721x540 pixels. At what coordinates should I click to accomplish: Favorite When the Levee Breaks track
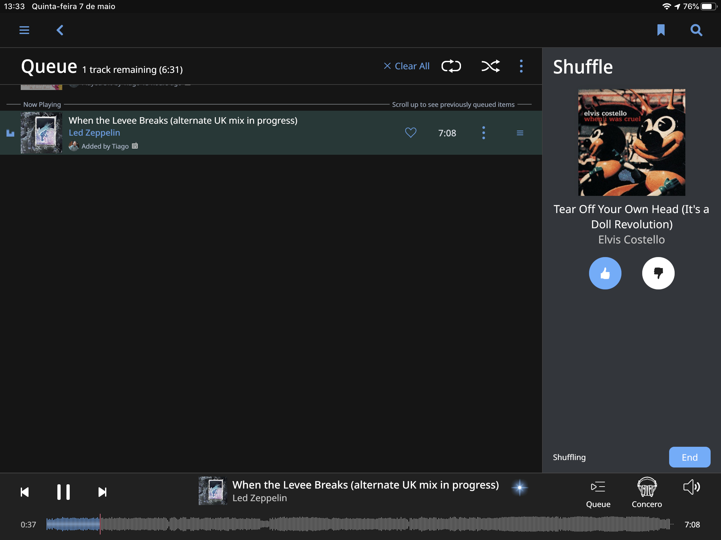tap(411, 133)
